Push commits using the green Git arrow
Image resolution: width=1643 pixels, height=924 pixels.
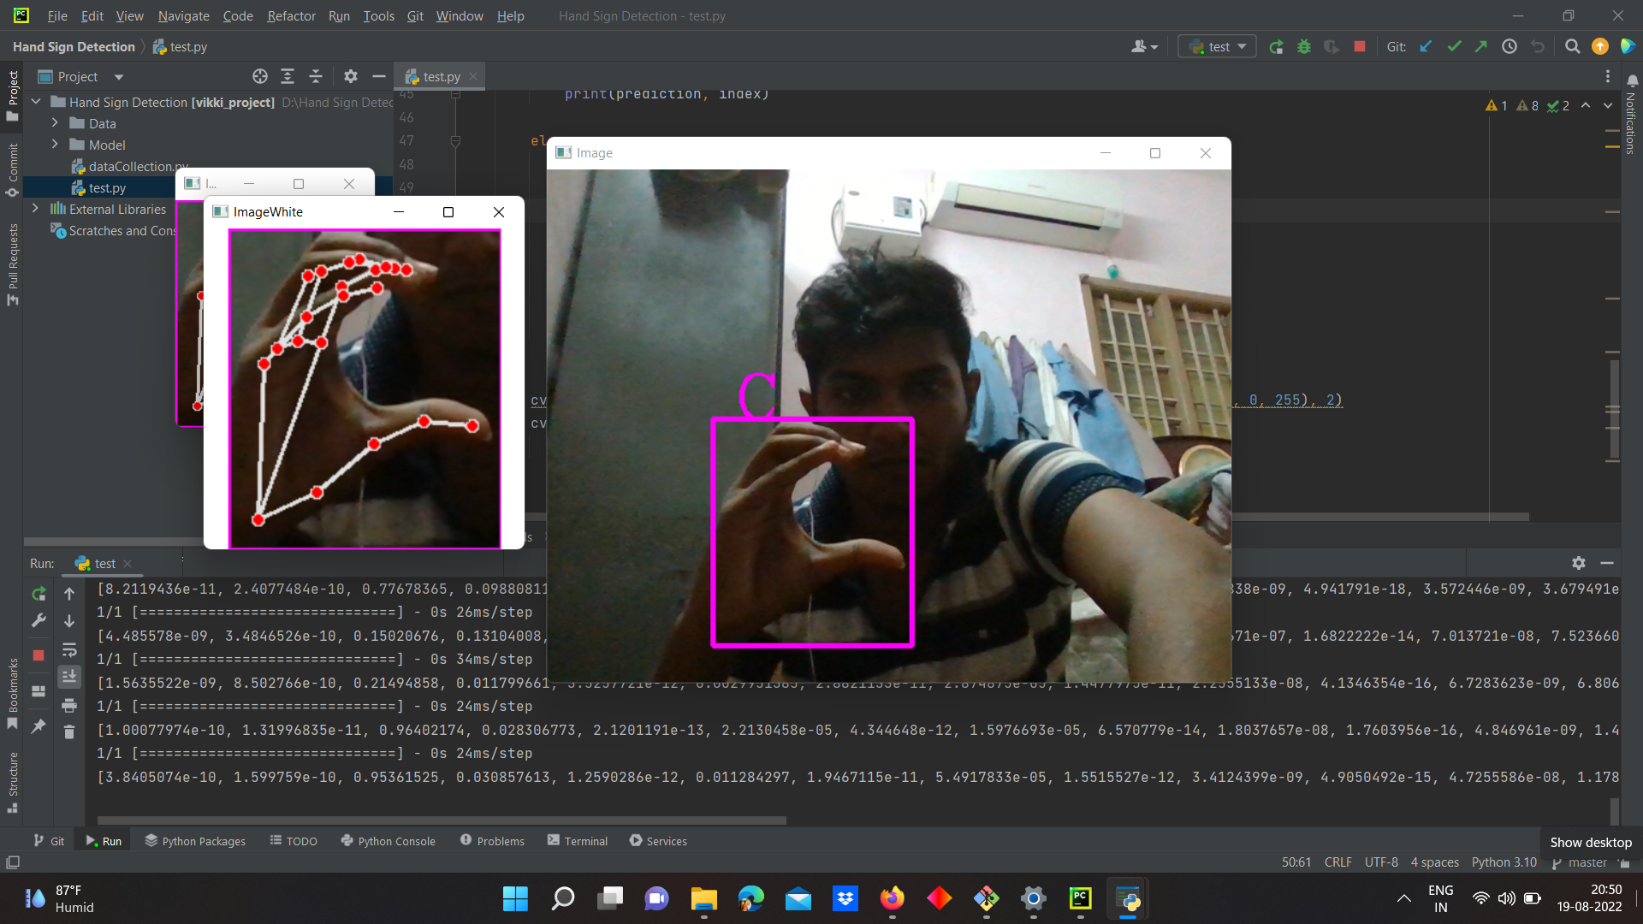1481,46
